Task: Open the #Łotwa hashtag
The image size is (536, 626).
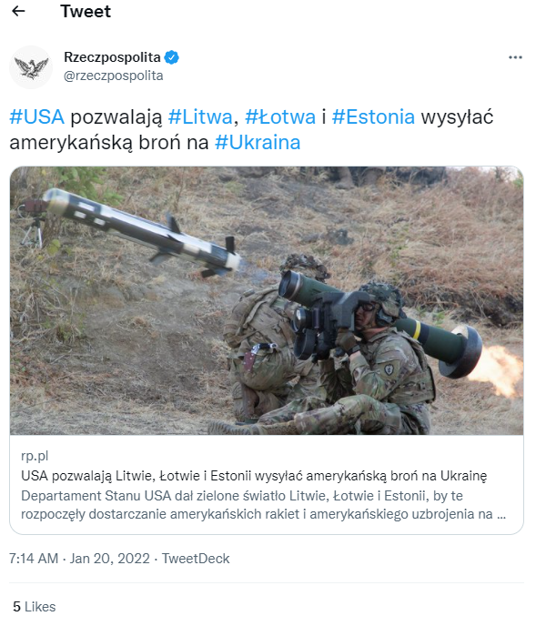Action: coord(280,117)
